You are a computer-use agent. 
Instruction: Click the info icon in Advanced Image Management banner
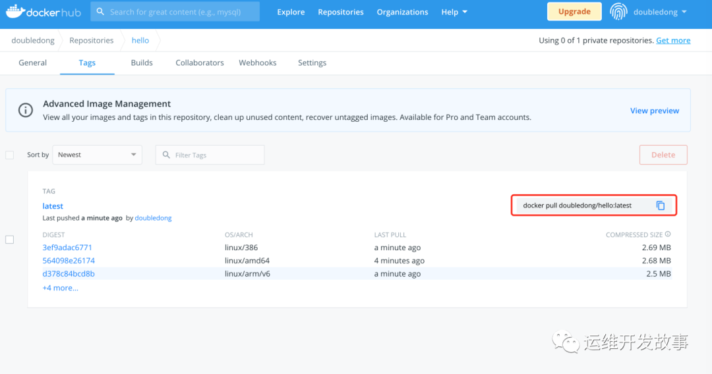click(x=26, y=110)
